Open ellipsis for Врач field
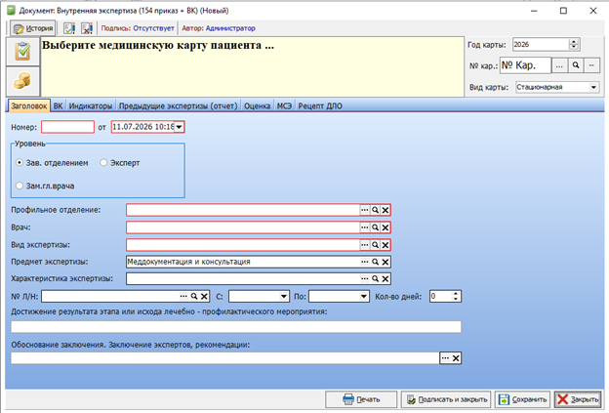This screenshot has width=609, height=413. pos(364,227)
